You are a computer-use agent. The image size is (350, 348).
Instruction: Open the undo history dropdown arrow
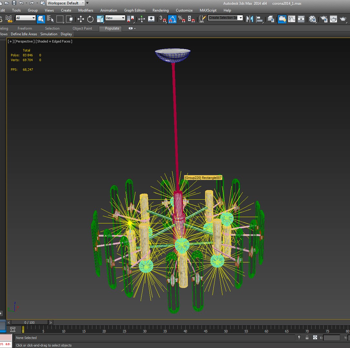point(26,3)
